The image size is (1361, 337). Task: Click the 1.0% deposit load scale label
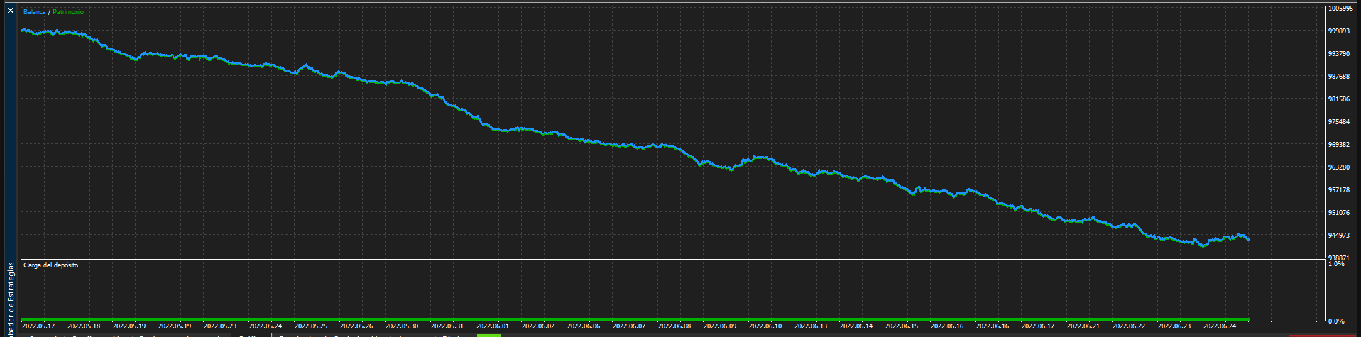[1335, 264]
